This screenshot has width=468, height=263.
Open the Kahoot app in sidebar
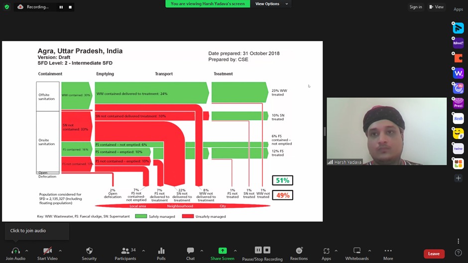tap(458, 43)
